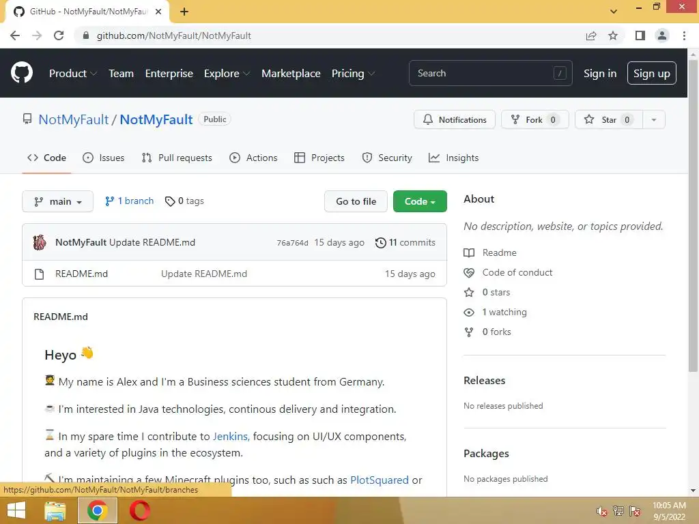The image size is (699, 524).
Task: Click the Enterprise navigation link
Action: tap(169, 74)
